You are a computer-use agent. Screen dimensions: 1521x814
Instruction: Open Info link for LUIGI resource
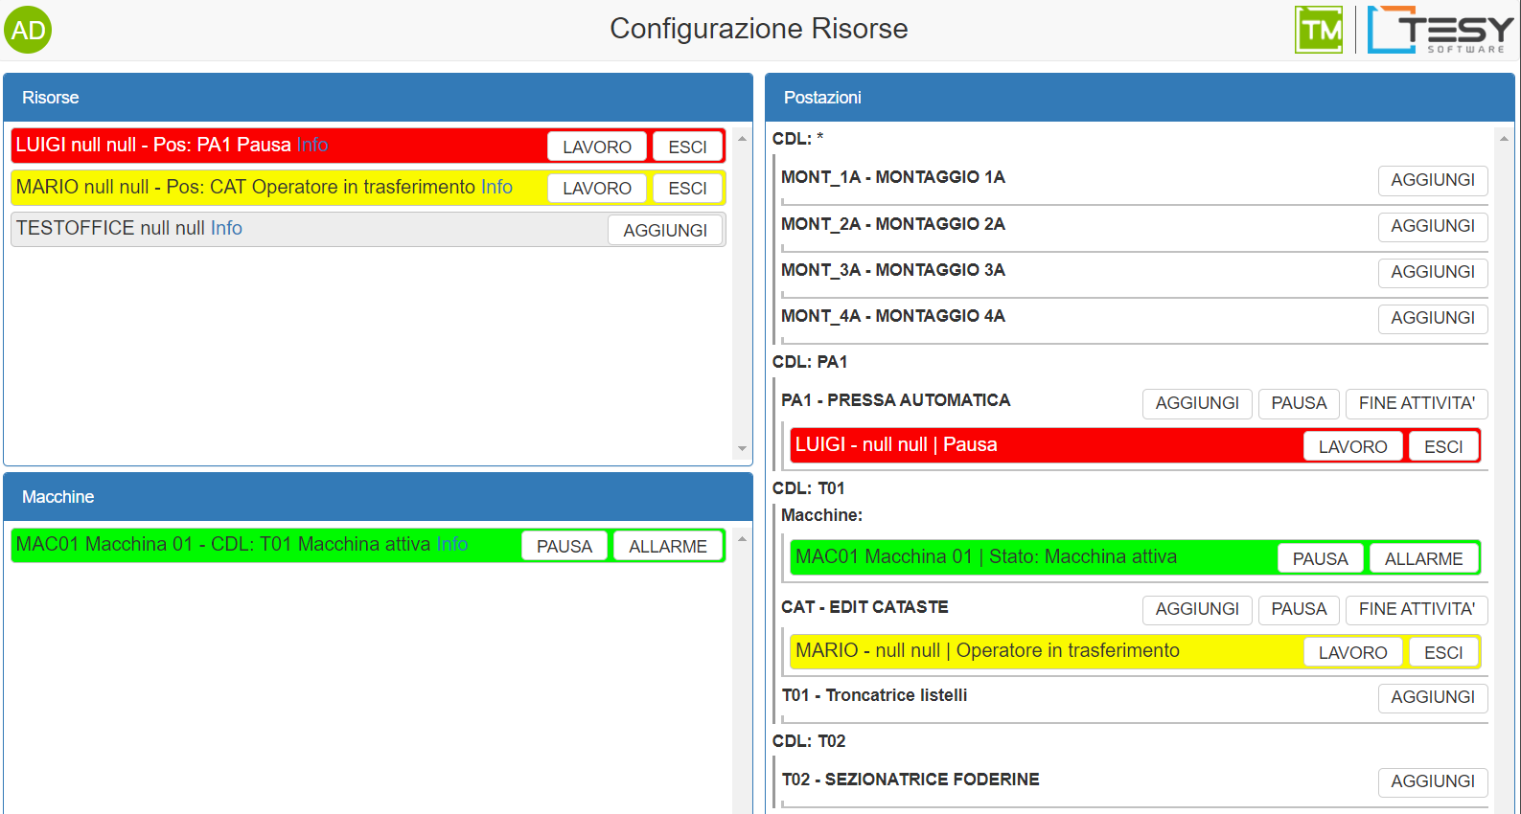click(312, 145)
